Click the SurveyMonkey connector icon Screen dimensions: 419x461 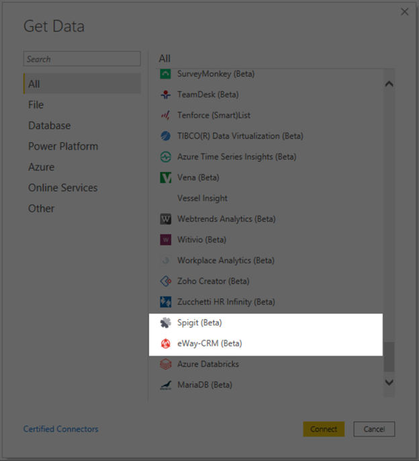(165, 74)
